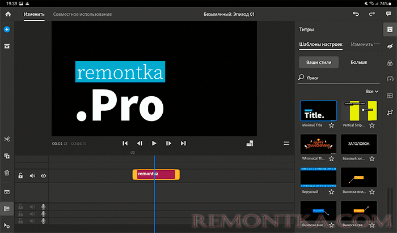The image size is (397, 233).
Task: Select the Шаблоны настроек tab
Action: click(x=321, y=45)
